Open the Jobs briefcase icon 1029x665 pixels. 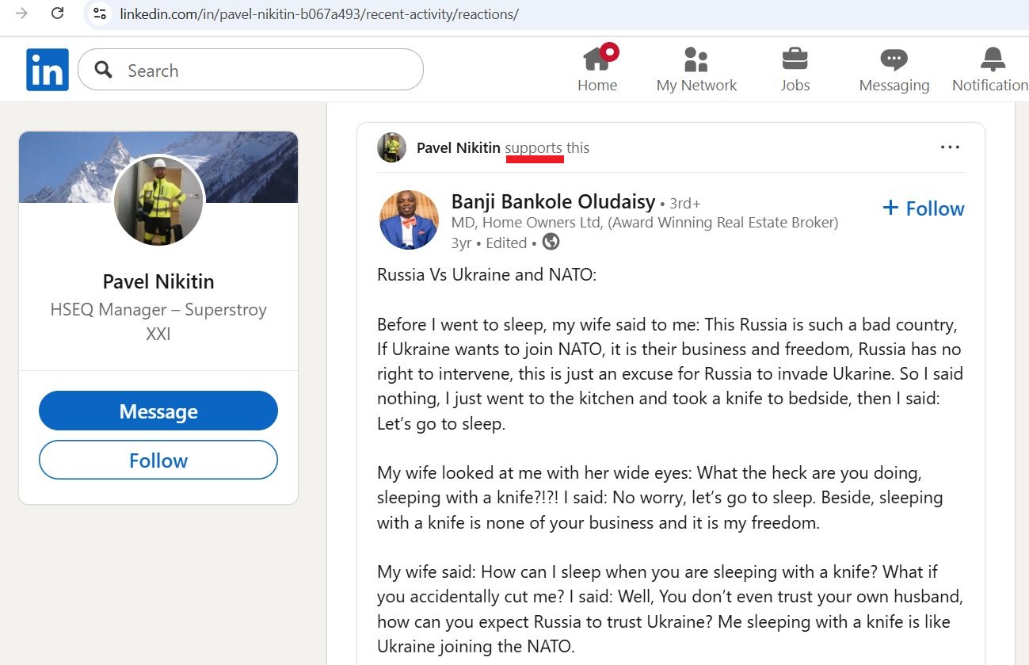click(795, 59)
